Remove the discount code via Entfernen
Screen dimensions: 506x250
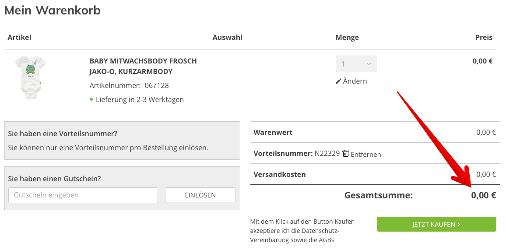(x=366, y=154)
